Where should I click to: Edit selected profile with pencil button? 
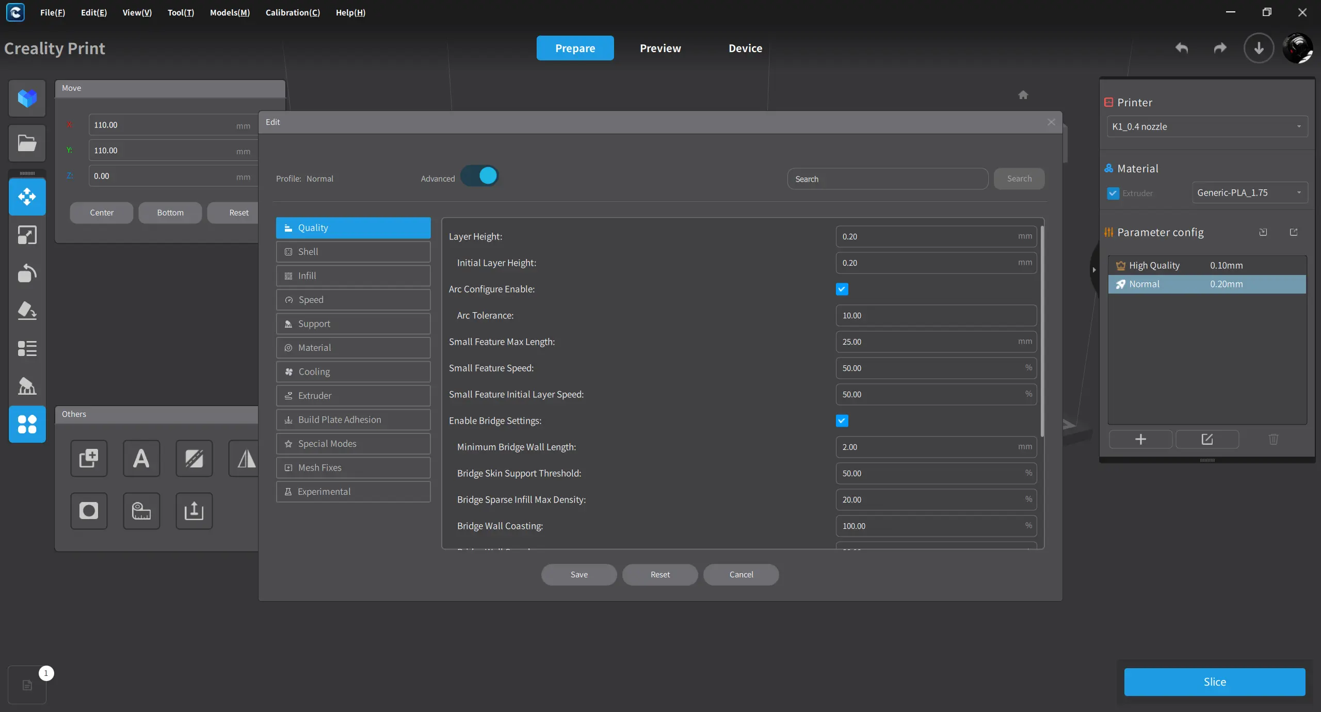(1207, 439)
